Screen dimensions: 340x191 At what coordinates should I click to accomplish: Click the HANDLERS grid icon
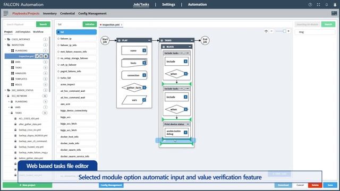coord(13,73)
